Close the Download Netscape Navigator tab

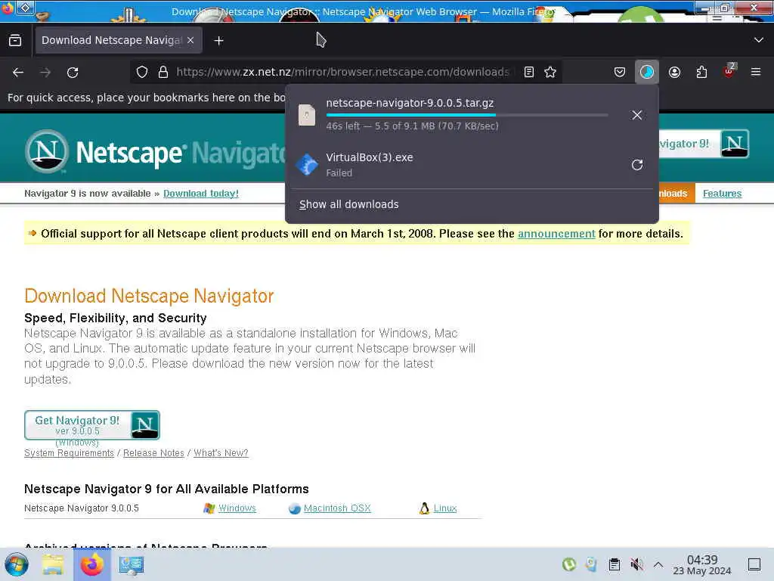(190, 41)
